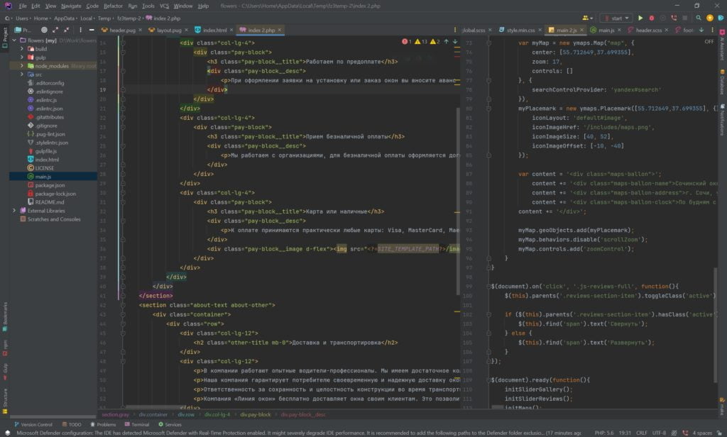727x437 pixels.
Task: Jump to the next highlighted error with the down arrow
Action: [455, 42]
